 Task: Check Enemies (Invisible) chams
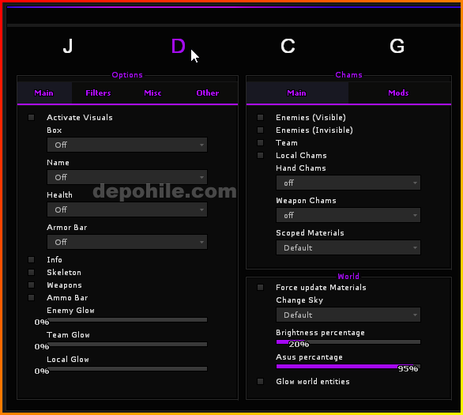260,130
